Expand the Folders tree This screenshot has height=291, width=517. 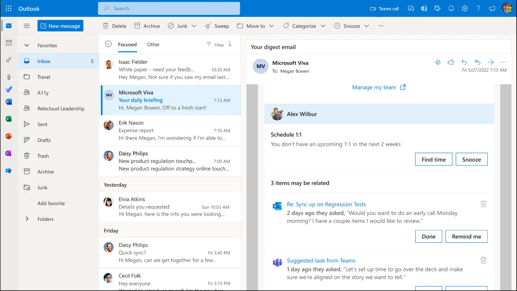pyautogui.click(x=27, y=219)
